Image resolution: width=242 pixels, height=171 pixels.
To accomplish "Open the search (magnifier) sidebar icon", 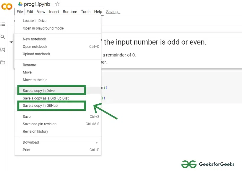I will (3, 37).
